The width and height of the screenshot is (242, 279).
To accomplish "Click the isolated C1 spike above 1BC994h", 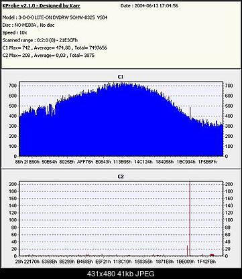I will point(190,112).
